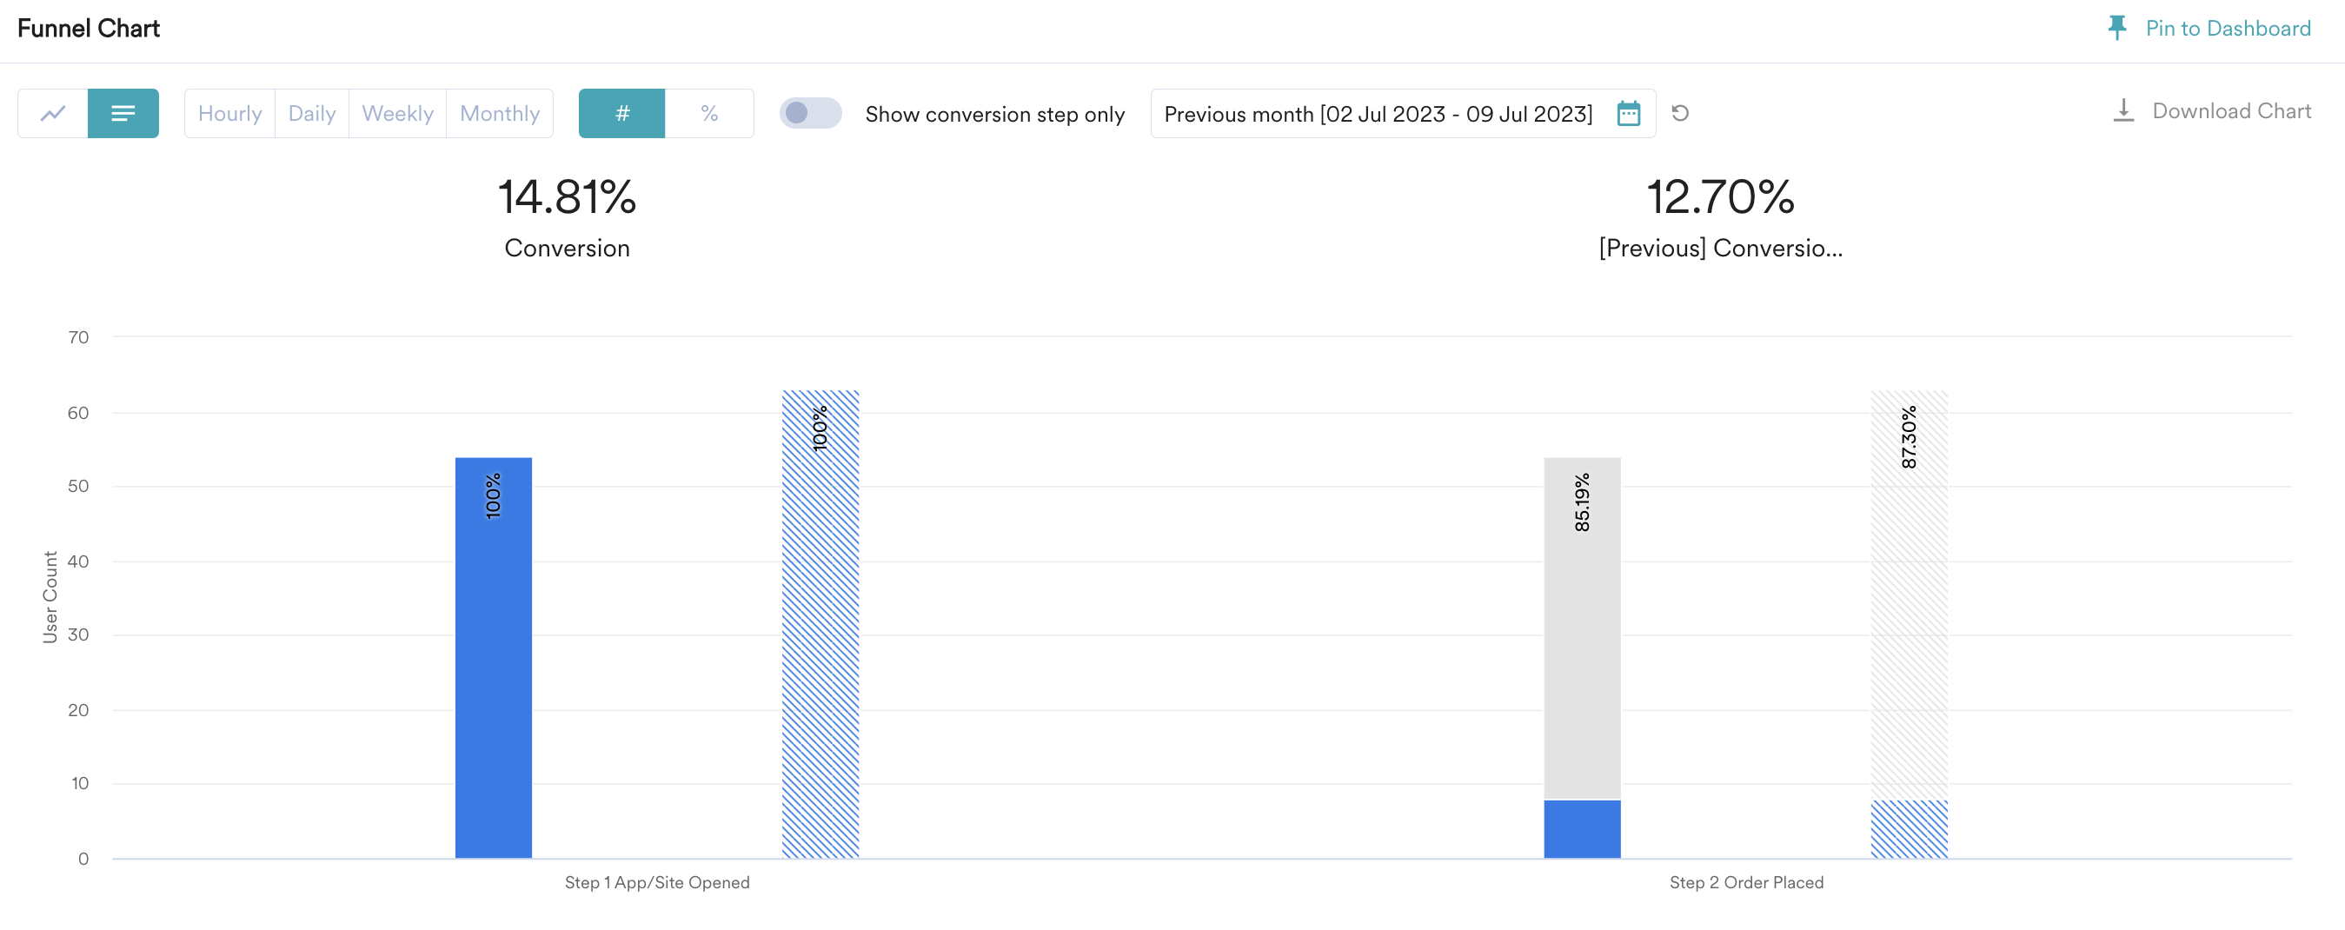Select the # absolute count view
The image size is (2345, 930).
click(x=621, y=114)
